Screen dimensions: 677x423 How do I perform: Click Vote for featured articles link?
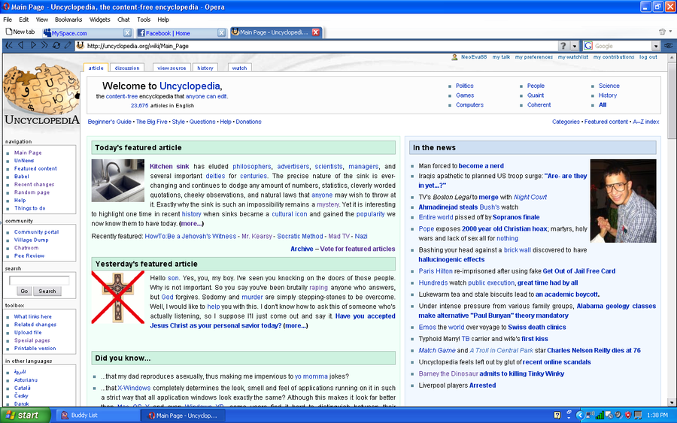point(357,249)
